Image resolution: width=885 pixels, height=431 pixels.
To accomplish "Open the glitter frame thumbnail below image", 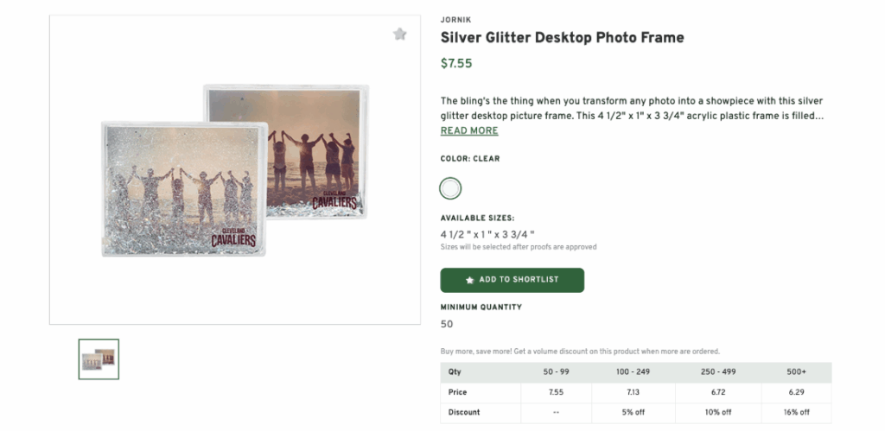I will pyautogui.click(x=99, y=359).
